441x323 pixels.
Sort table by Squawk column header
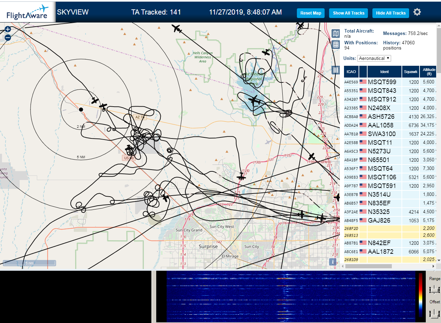[411, 72]
